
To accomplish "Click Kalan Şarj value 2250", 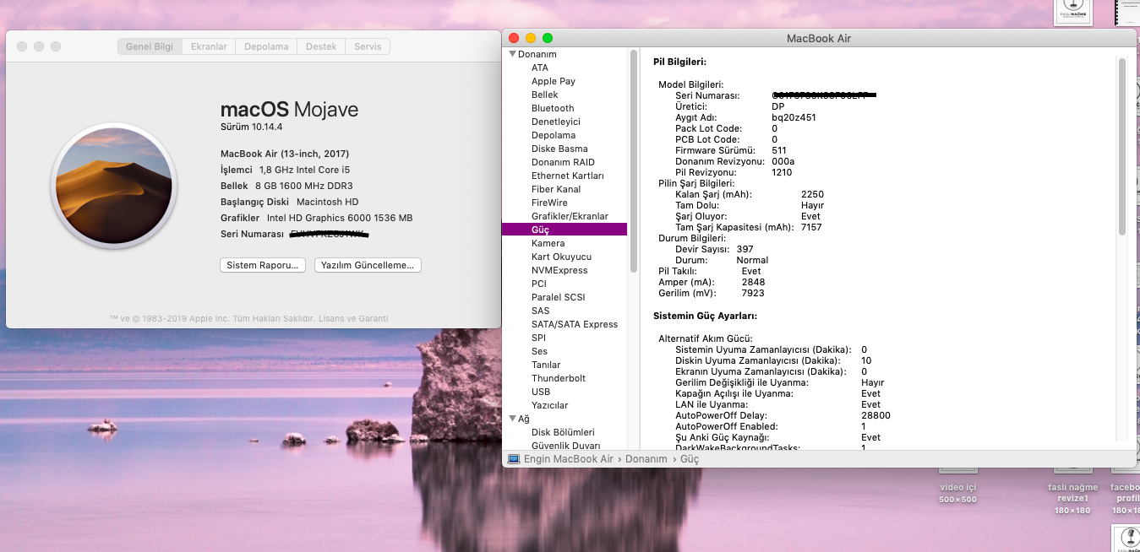I will (812, 194).
